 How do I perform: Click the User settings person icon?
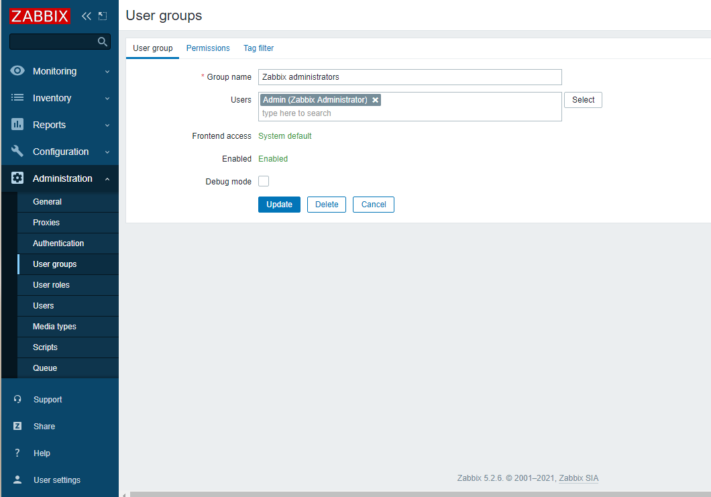17,480
